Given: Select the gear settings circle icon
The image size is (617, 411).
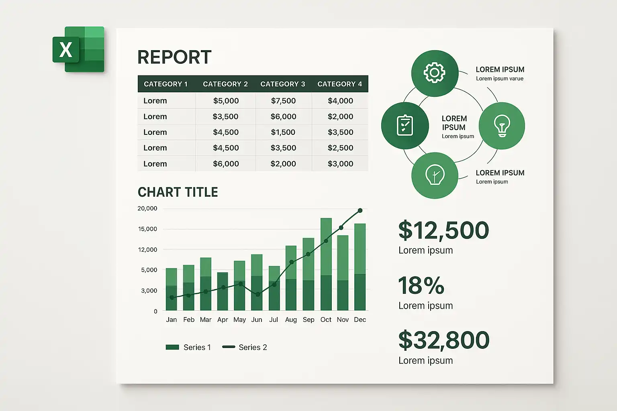Looking at the screenshot, I should pyautogui.click(x=435, y=73).
